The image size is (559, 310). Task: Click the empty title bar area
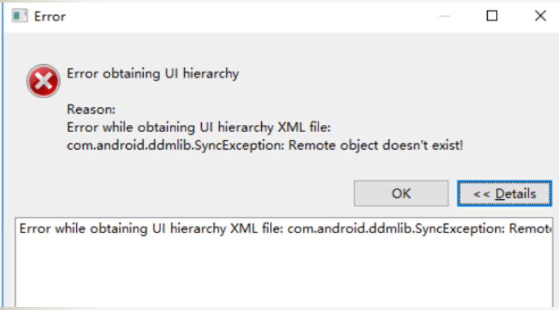pyautogui.click(x=250, y=16)
